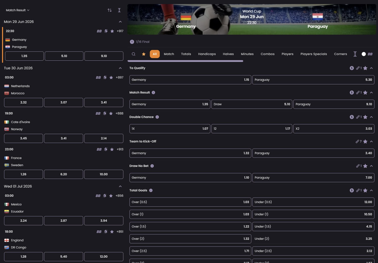Open +917 more markets for Germany match
Screen dimensions: 378x263
tap(120, 31)
